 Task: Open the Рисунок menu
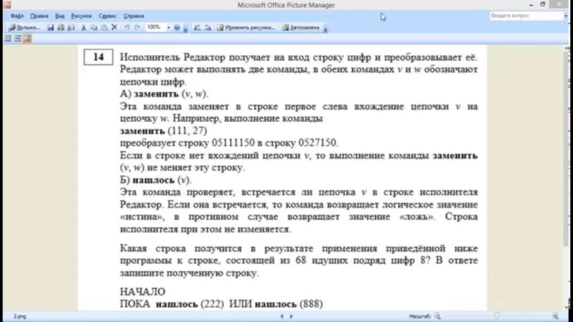point(81,16)
